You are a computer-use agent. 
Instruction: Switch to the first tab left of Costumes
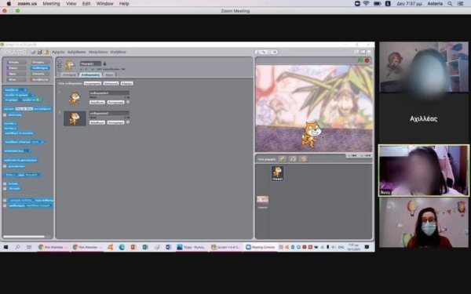pos(69,74)
